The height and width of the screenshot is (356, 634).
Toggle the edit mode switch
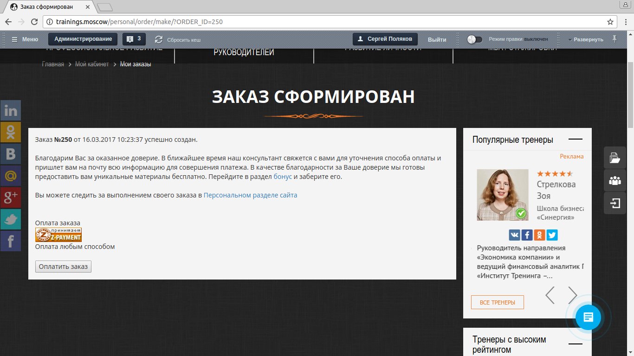point(475,39)
